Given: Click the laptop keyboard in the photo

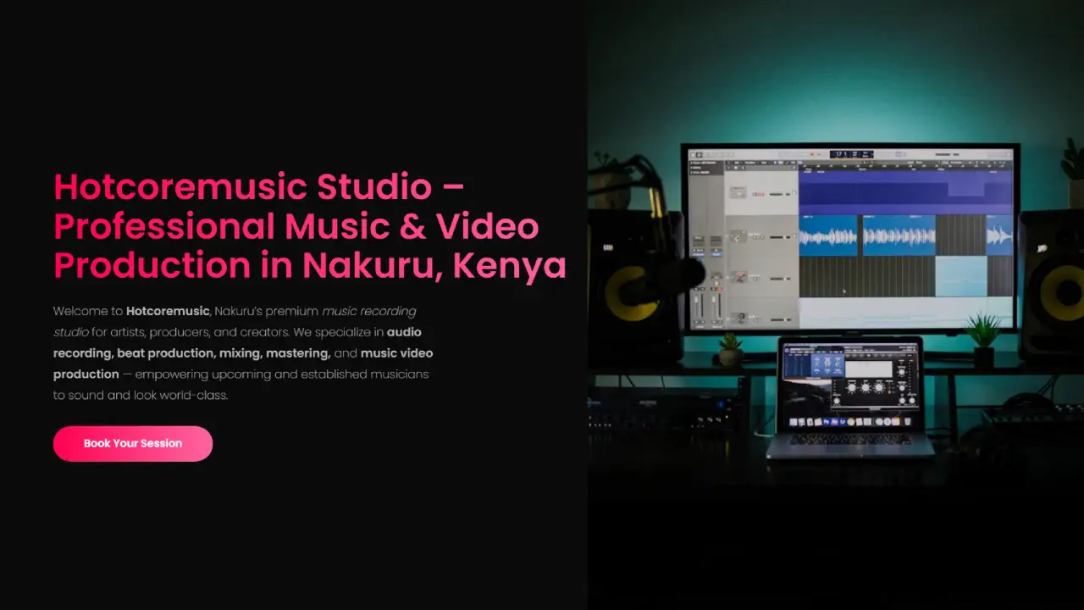Looking at the screenshot, I should coord(849,440).
